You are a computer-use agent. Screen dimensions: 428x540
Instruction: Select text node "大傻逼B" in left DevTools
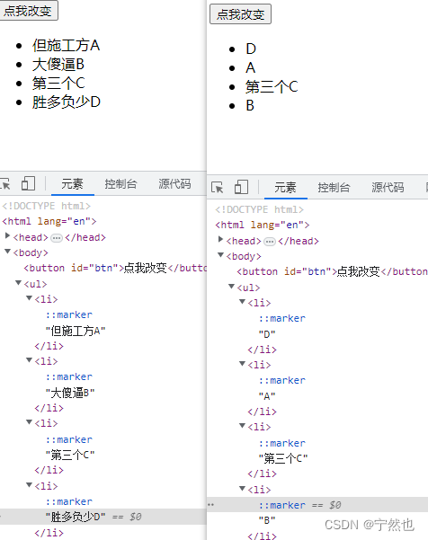70,393
